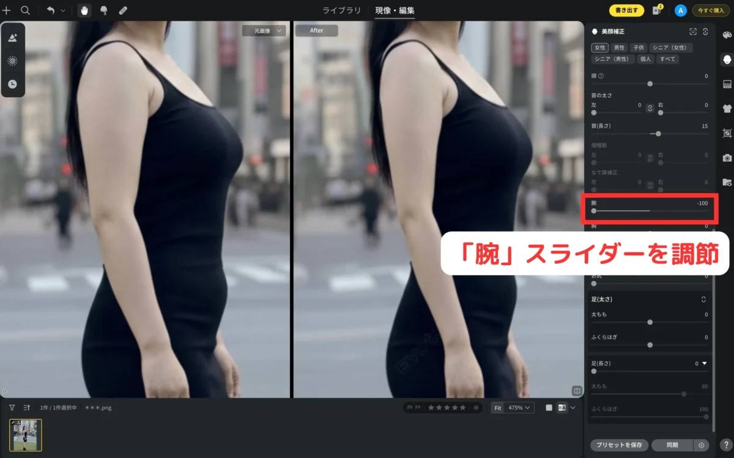The width and height of the screenshot is (734, 458).
Task: Click the sort order icon
Action: click(x=27, y=407)
